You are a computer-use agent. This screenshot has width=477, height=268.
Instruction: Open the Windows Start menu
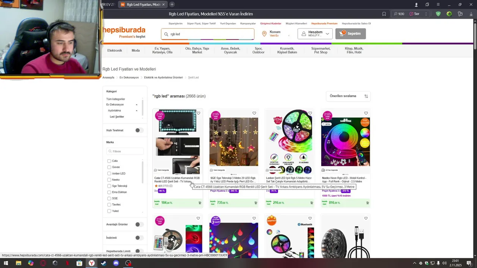6,263
